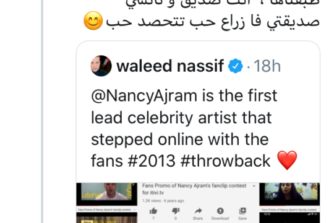Viewport: 334px width, 223px height.
Task: Click the Share arrow icon
Action: [x=198, y=211]
